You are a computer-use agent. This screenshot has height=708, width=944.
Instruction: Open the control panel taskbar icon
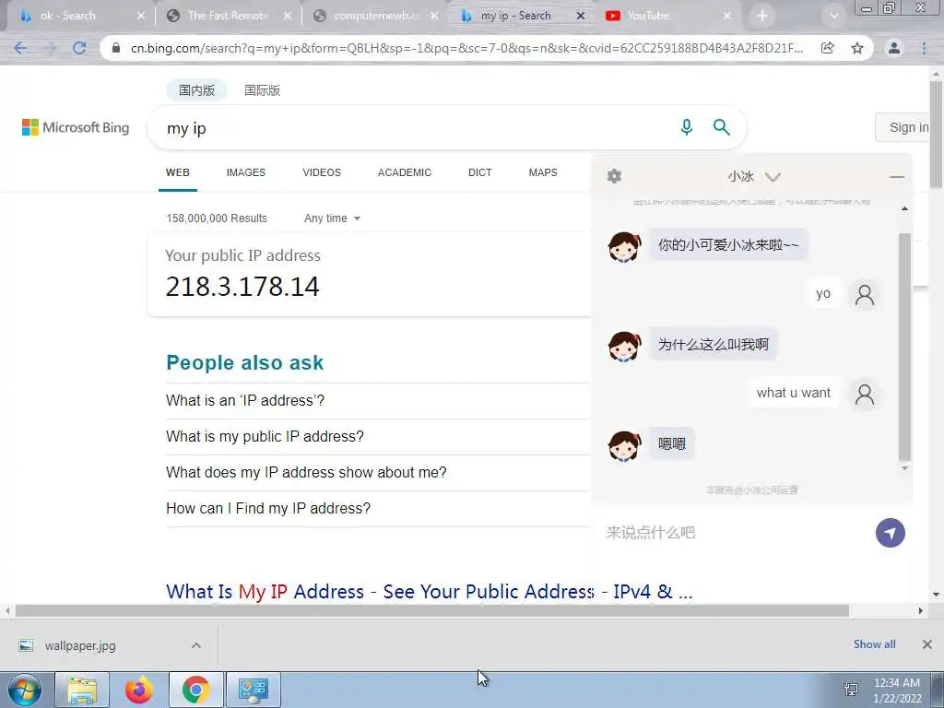253,690
